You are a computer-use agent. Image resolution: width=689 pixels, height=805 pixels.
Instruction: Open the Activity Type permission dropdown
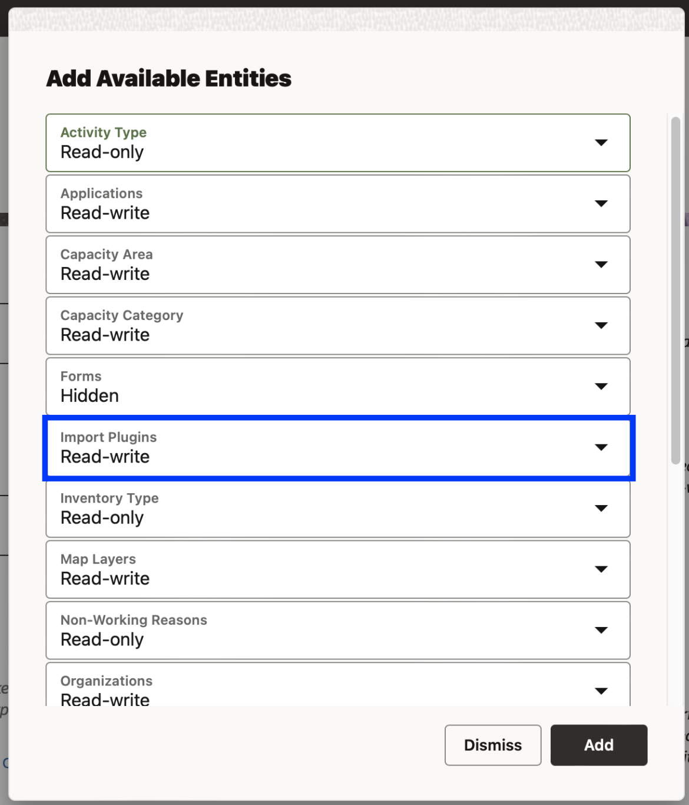tap(337, 143)
